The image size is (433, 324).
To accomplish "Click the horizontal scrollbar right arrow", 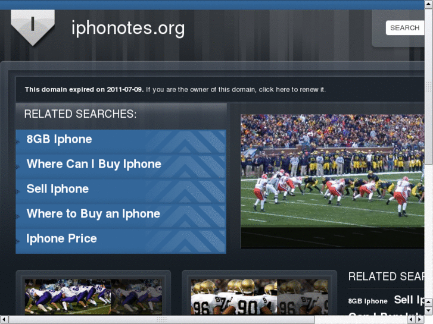I will (419, 320).
